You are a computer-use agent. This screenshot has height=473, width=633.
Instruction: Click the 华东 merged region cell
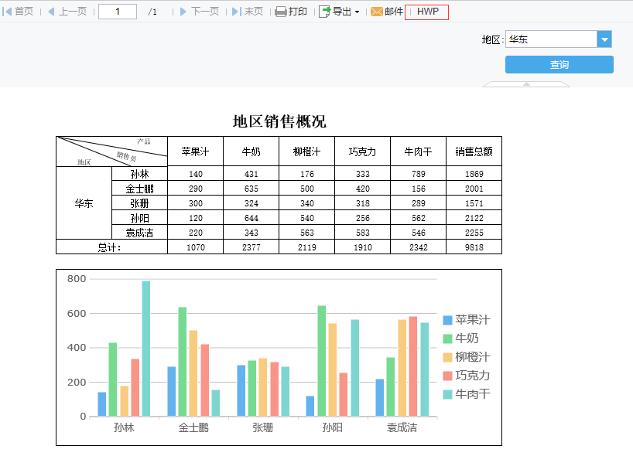(84, 203)
